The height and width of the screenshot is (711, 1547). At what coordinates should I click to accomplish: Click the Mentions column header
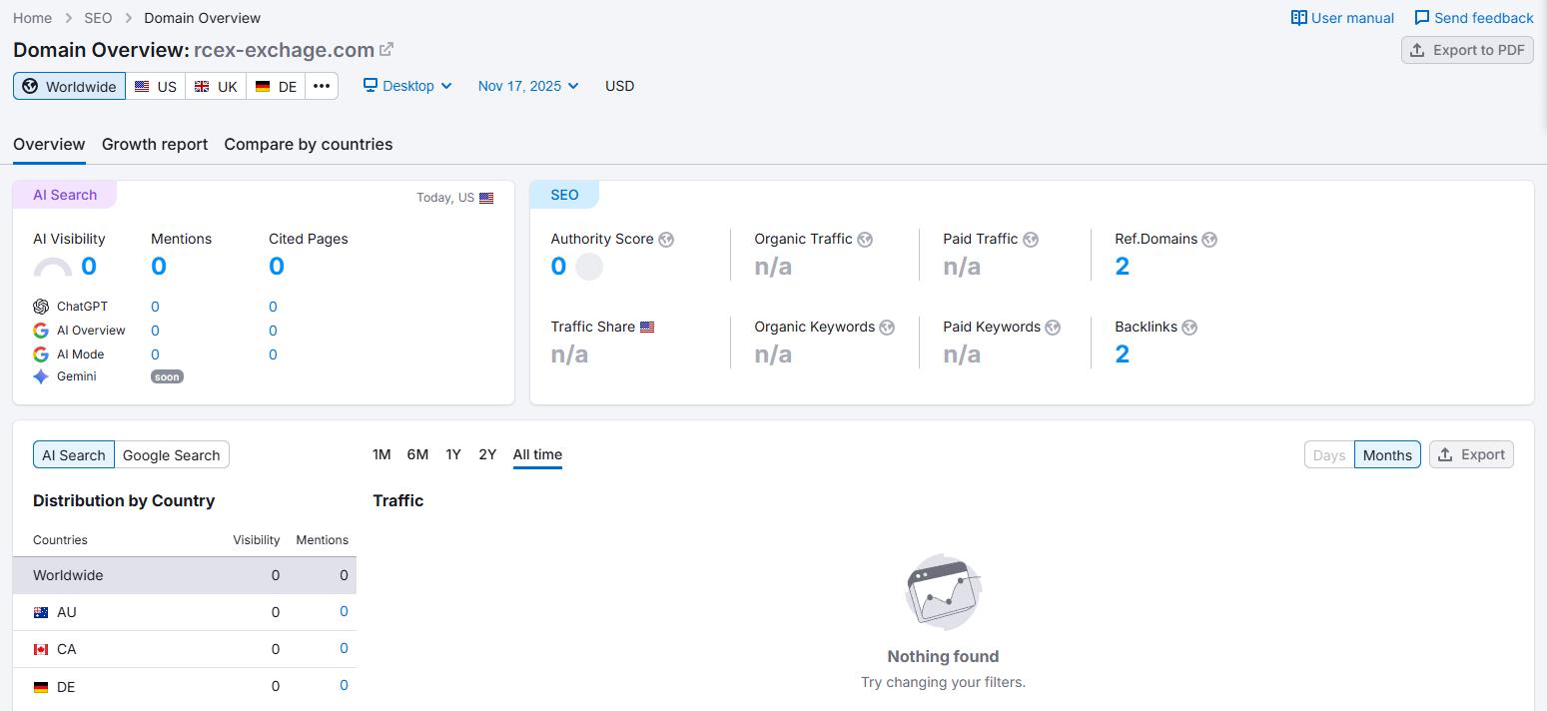pyautogui.click(x=322, y=540)
